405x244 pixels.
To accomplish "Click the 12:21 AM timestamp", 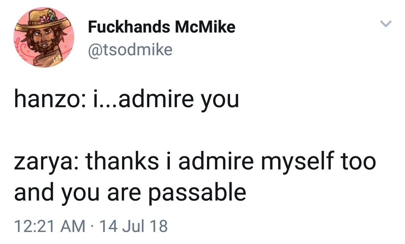I will pos(50,226).
